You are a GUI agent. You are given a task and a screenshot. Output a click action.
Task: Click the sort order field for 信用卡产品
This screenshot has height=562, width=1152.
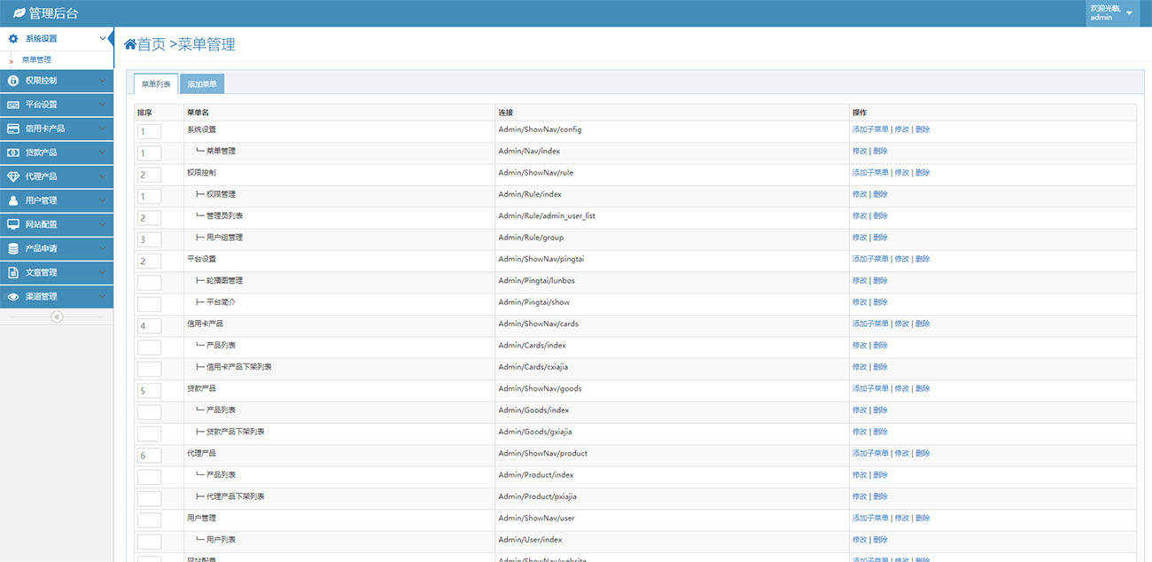click(150, 325)
